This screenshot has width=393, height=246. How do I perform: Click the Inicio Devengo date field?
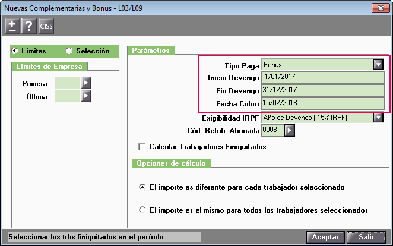click(323, 77)
